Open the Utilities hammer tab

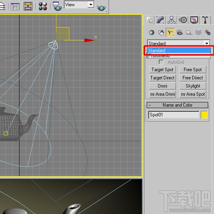[205, 20]
